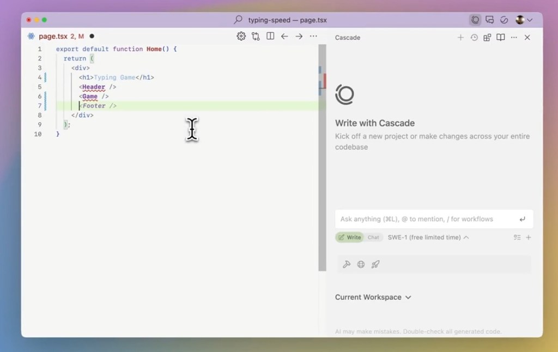Viewport: 558px width, 352px height.
Task: Click the hammer tools icon below chat input
Action: (347, 264)
